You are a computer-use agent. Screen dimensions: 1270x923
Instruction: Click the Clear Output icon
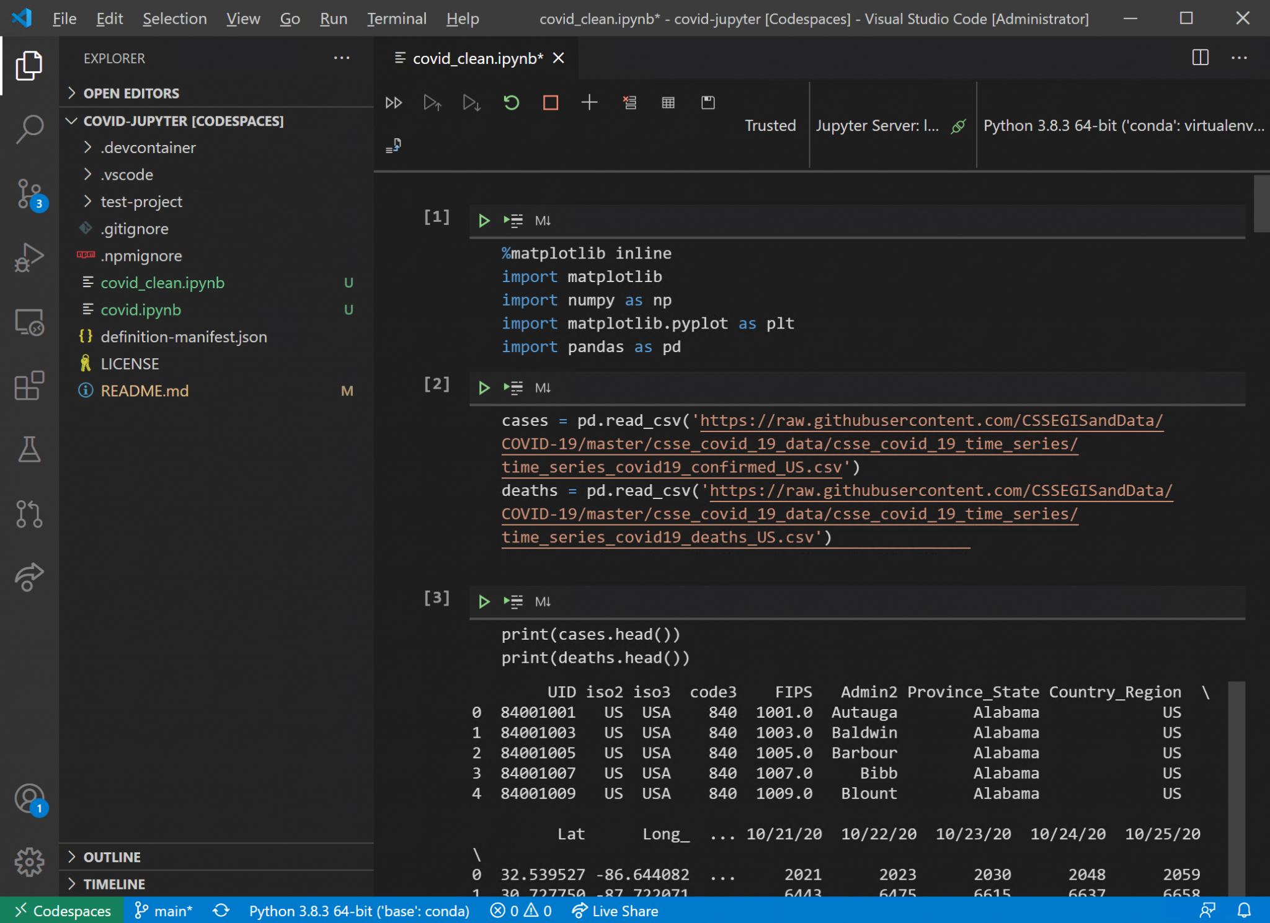point(629,102)
